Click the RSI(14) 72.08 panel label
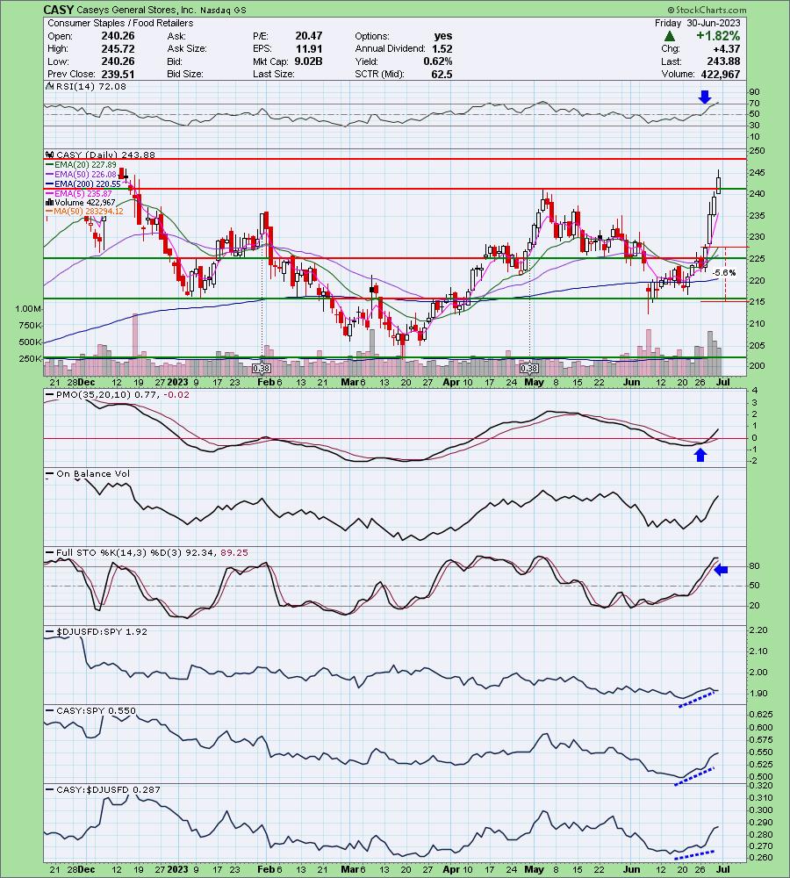790x878 pixels. click(x=90, y=87)
